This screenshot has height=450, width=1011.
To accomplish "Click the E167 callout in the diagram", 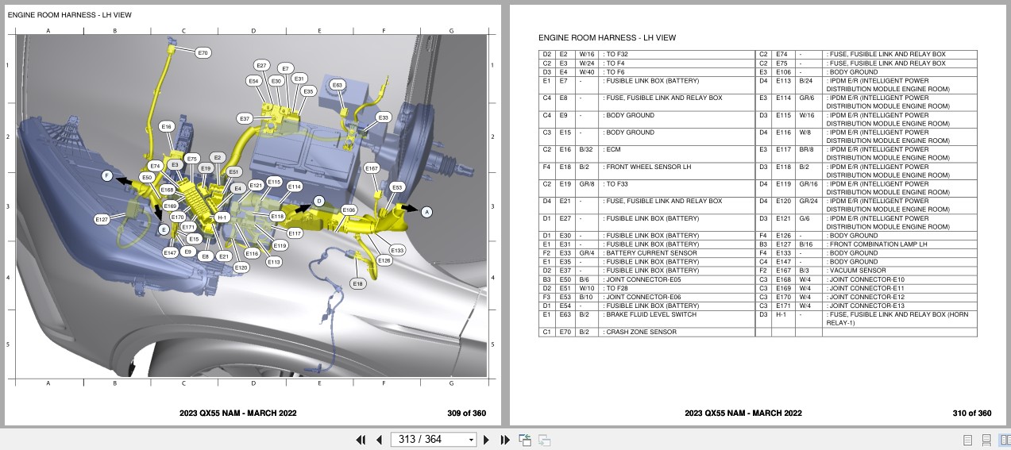I will [372, 168].
